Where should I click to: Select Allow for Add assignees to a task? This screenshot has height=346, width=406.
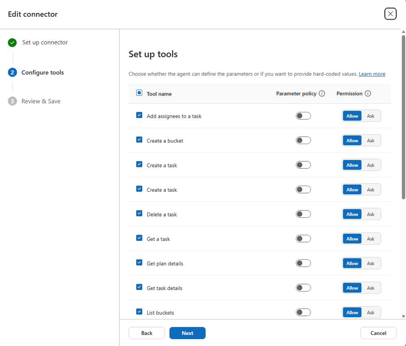[x=352, y=116]
